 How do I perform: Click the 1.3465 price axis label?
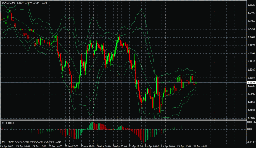[251, 21]
